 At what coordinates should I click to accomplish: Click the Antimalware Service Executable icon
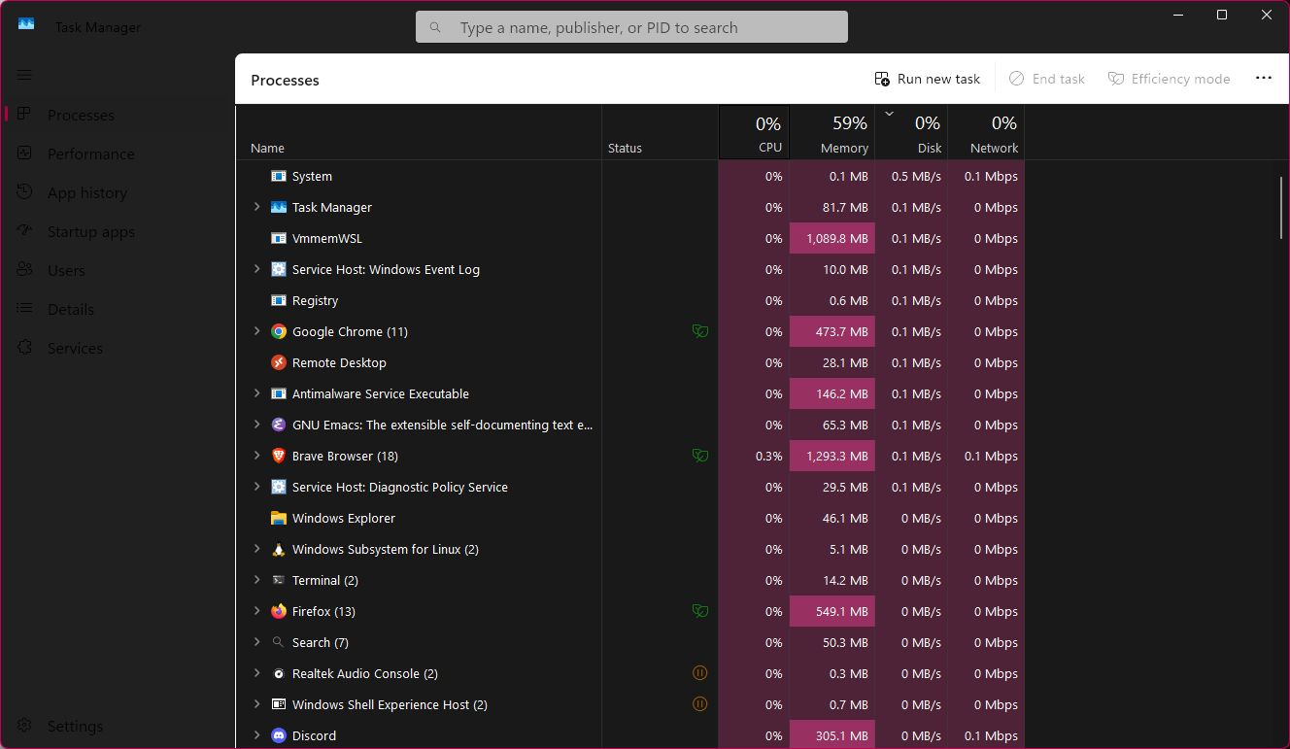[279, 393]
